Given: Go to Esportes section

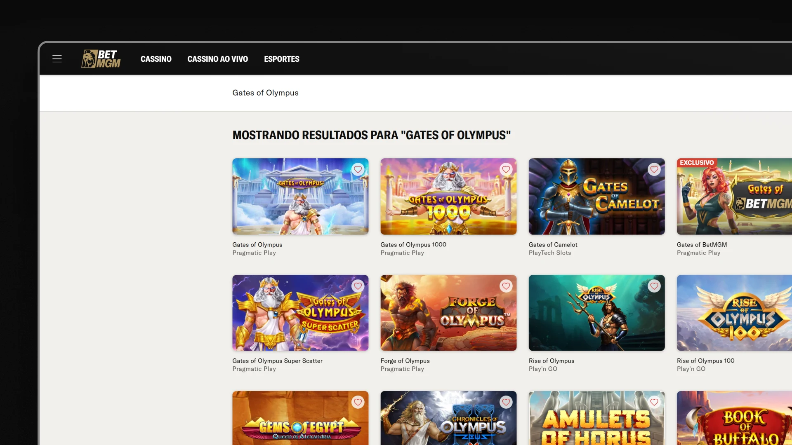Looking at the screenshot, I should tap(281, 59).
